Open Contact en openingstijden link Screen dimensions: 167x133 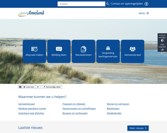127,4
